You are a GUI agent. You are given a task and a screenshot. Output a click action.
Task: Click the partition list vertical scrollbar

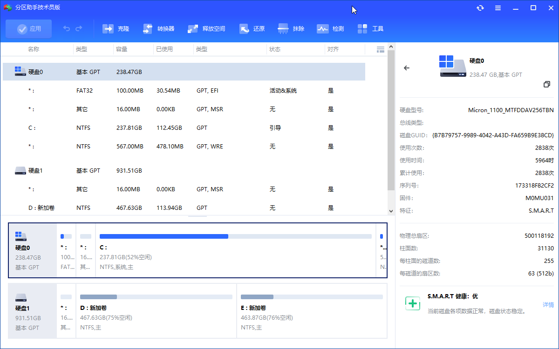click(x=391, y=121)
